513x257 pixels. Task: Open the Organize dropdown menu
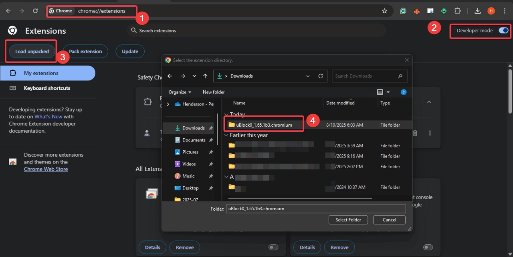180,92
